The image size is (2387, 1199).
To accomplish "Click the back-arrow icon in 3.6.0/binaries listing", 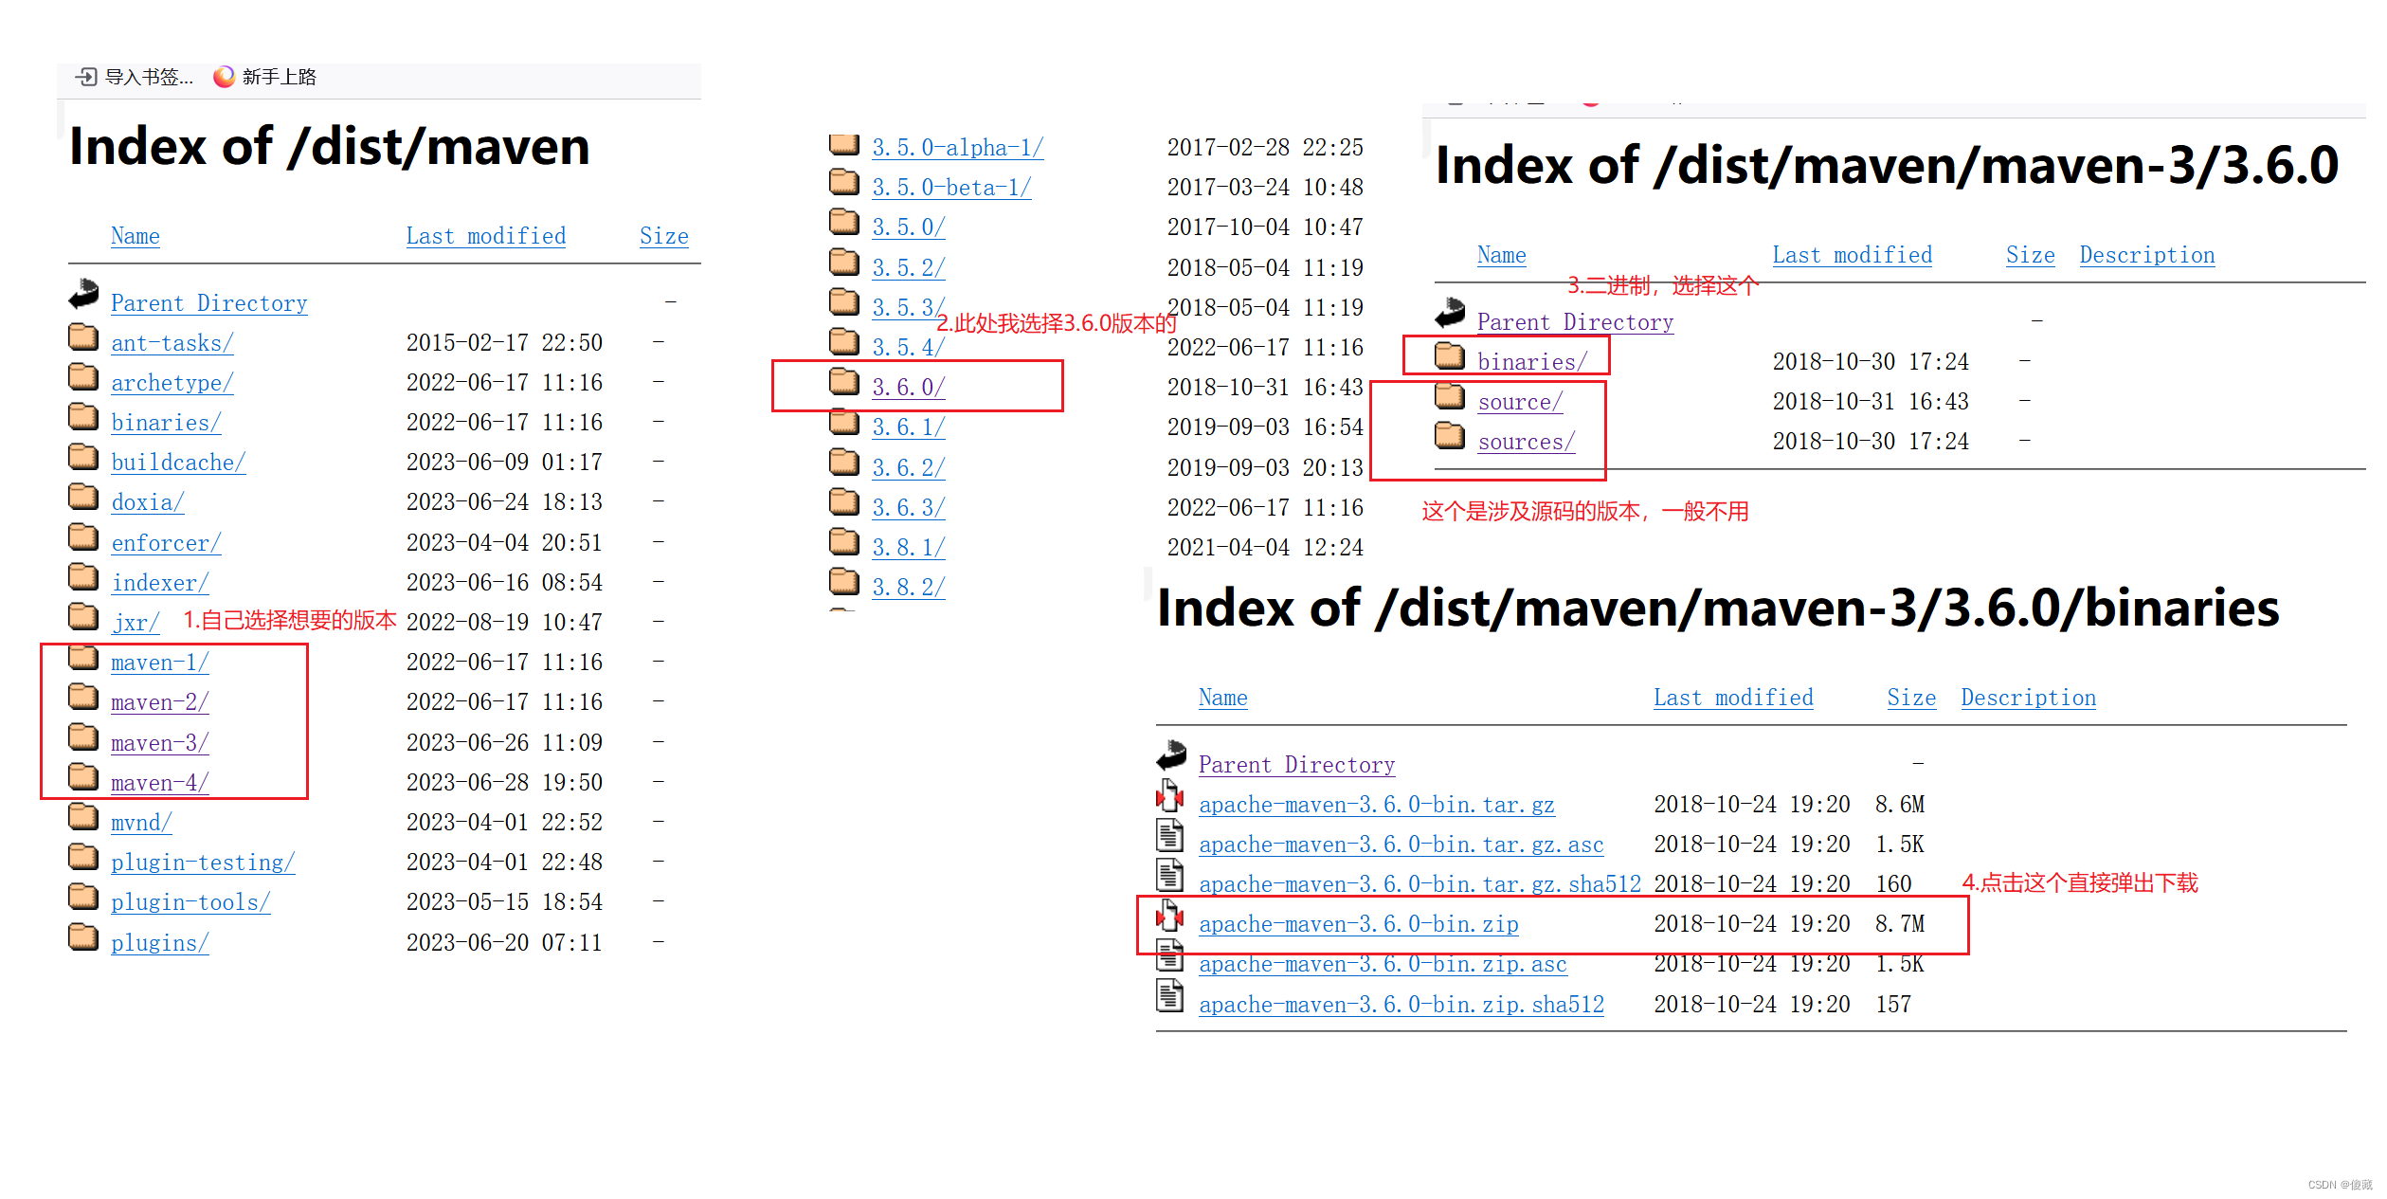I will (1171, 756).
